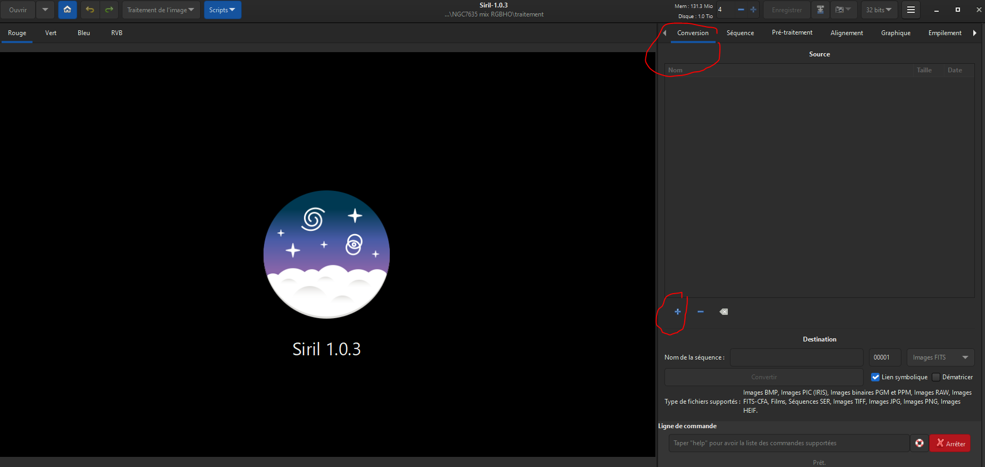Switch to the Vert channel tab
Screen dimensions: 985x467
(51, 33)
